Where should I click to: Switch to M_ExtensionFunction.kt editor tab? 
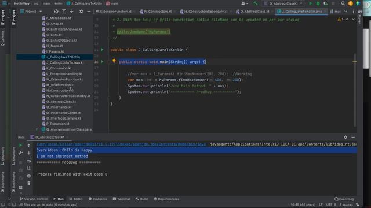click(x=114, y=12)
